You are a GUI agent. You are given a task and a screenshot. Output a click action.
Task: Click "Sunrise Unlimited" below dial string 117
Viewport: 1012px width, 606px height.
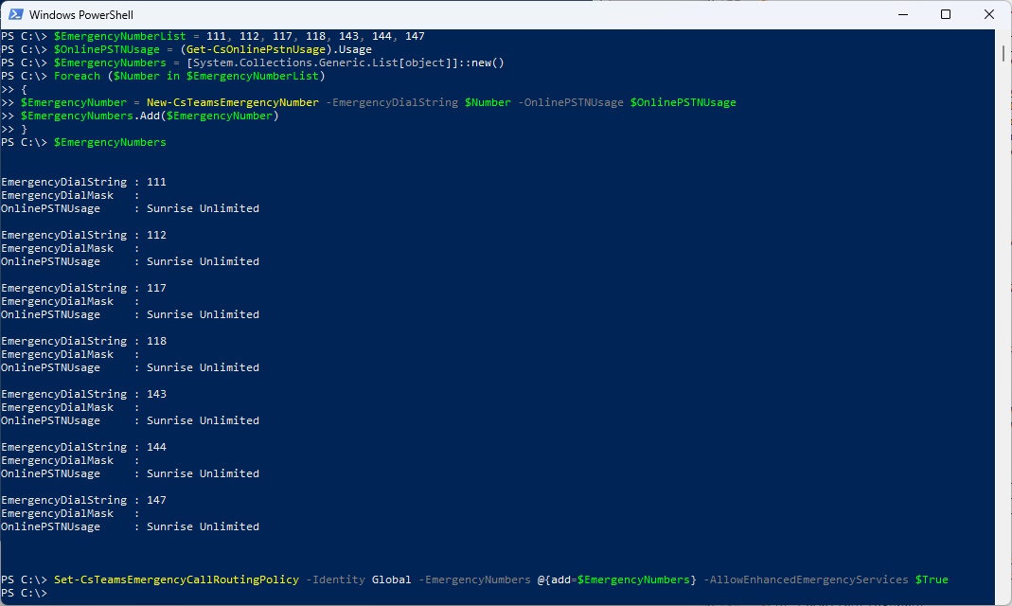coord(203,314)
